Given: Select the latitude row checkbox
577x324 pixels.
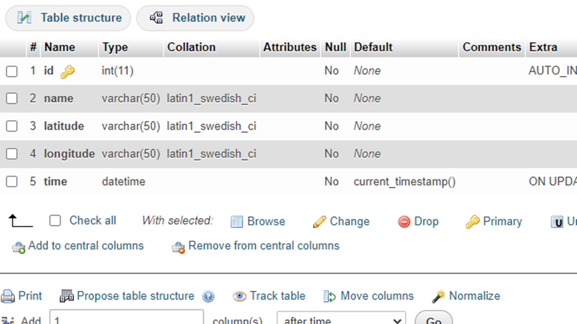Looking at the screenshot, I should click(12, 126).
